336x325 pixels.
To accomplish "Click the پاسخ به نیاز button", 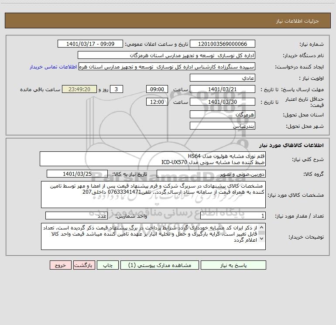I will [x=233, y=265].
